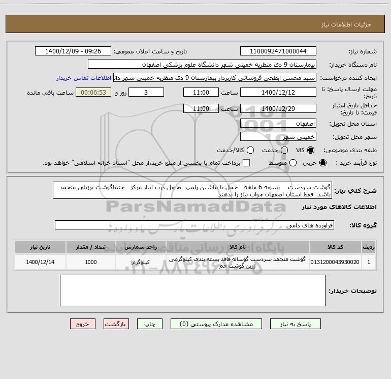Click the شرح کلی نیاز description box

(192, 191)
